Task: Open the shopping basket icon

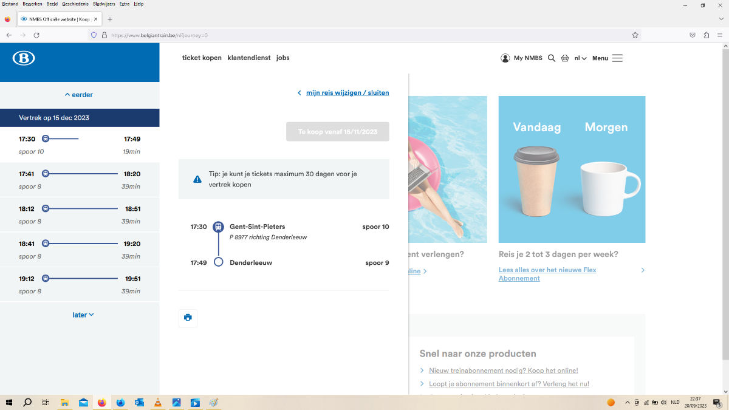Action: coord(565,58)
